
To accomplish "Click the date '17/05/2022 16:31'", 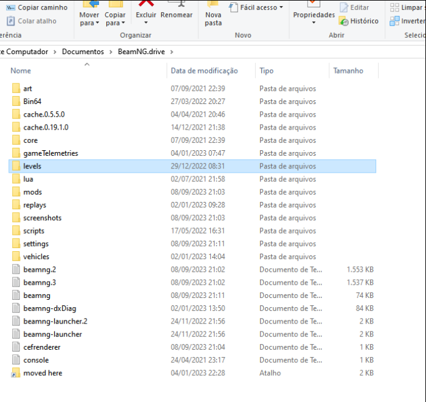I will (x=198, y=230).
